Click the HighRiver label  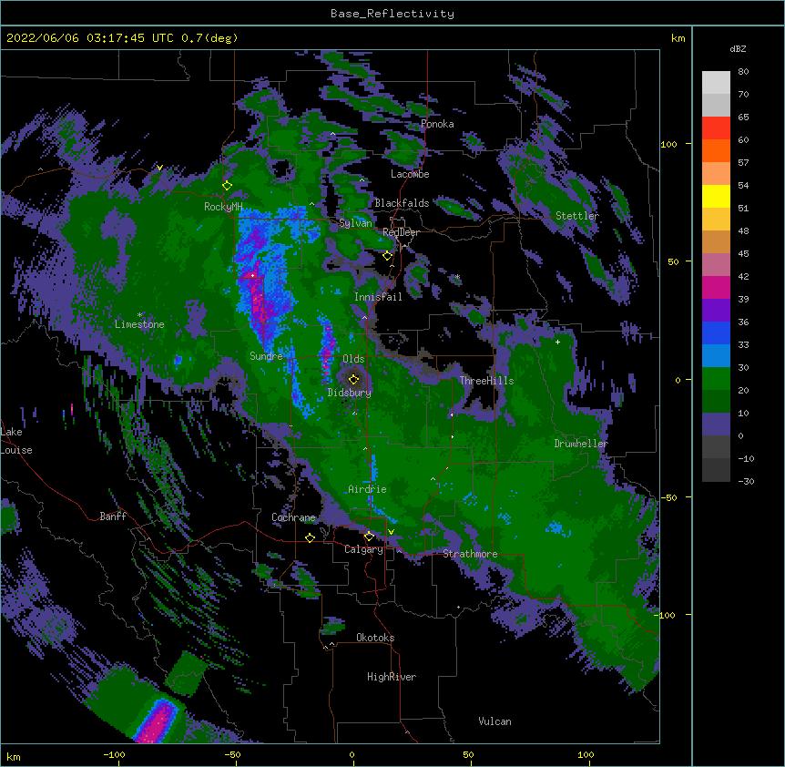[x=392, y=677]
